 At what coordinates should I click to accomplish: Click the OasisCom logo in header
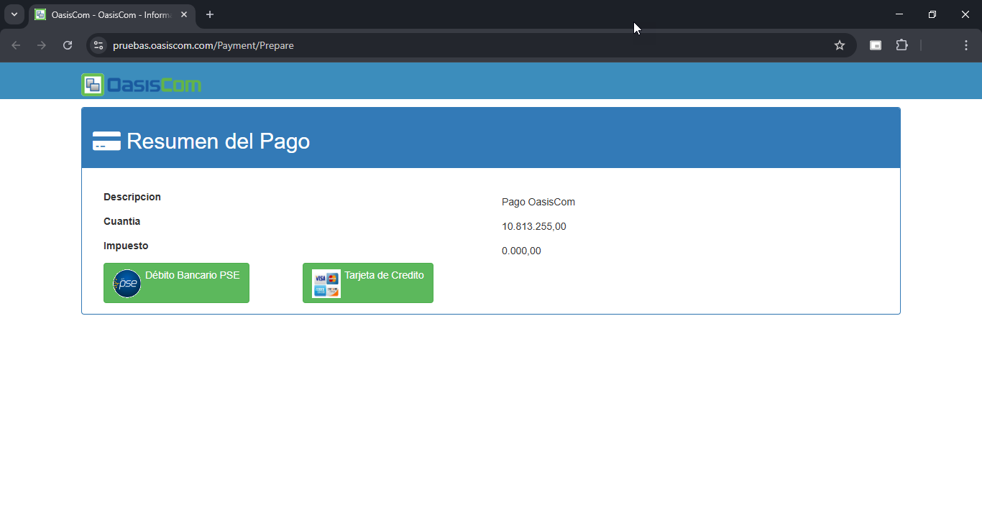click(142, 85)
